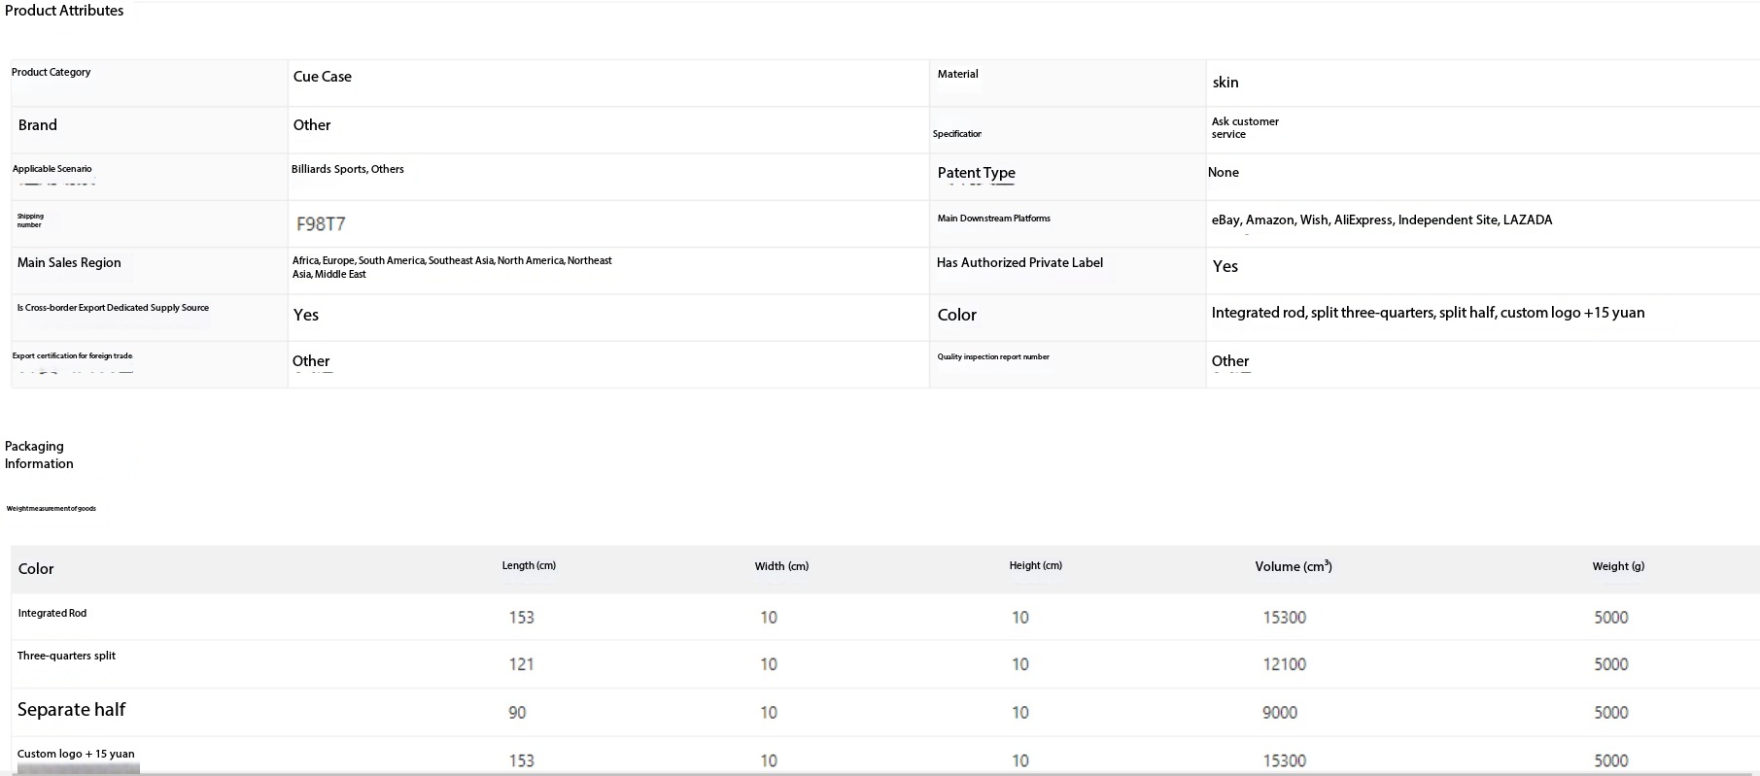Select the Cue Case category value
The image size is (1760, 776).
[323, 77]
